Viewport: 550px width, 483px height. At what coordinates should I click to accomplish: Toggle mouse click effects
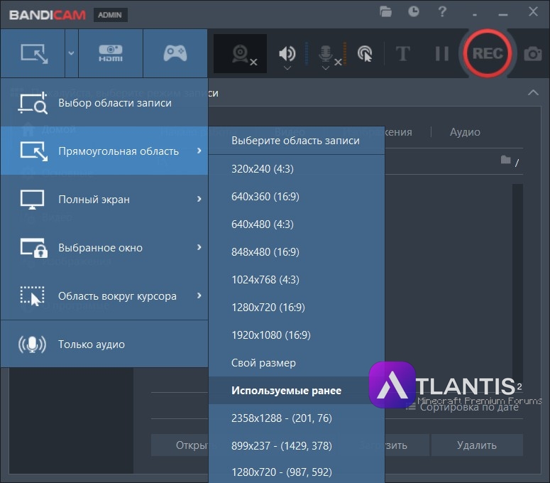pyautogui.click(x=365, y=54)
